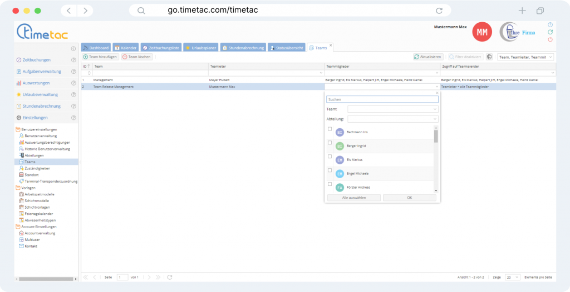Switch to the Urlaubsplaner tab
This screenshot has height=292, width=570.
[x=201, y=48]
